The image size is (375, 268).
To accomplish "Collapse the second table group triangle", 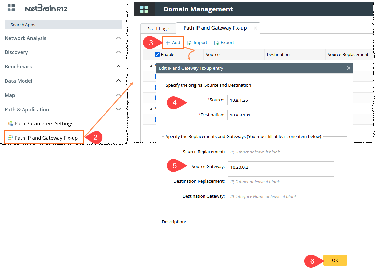I will coord(151,109).
